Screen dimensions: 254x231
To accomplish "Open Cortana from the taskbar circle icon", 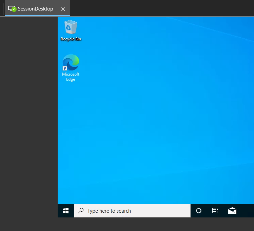I will click(199, 211).
